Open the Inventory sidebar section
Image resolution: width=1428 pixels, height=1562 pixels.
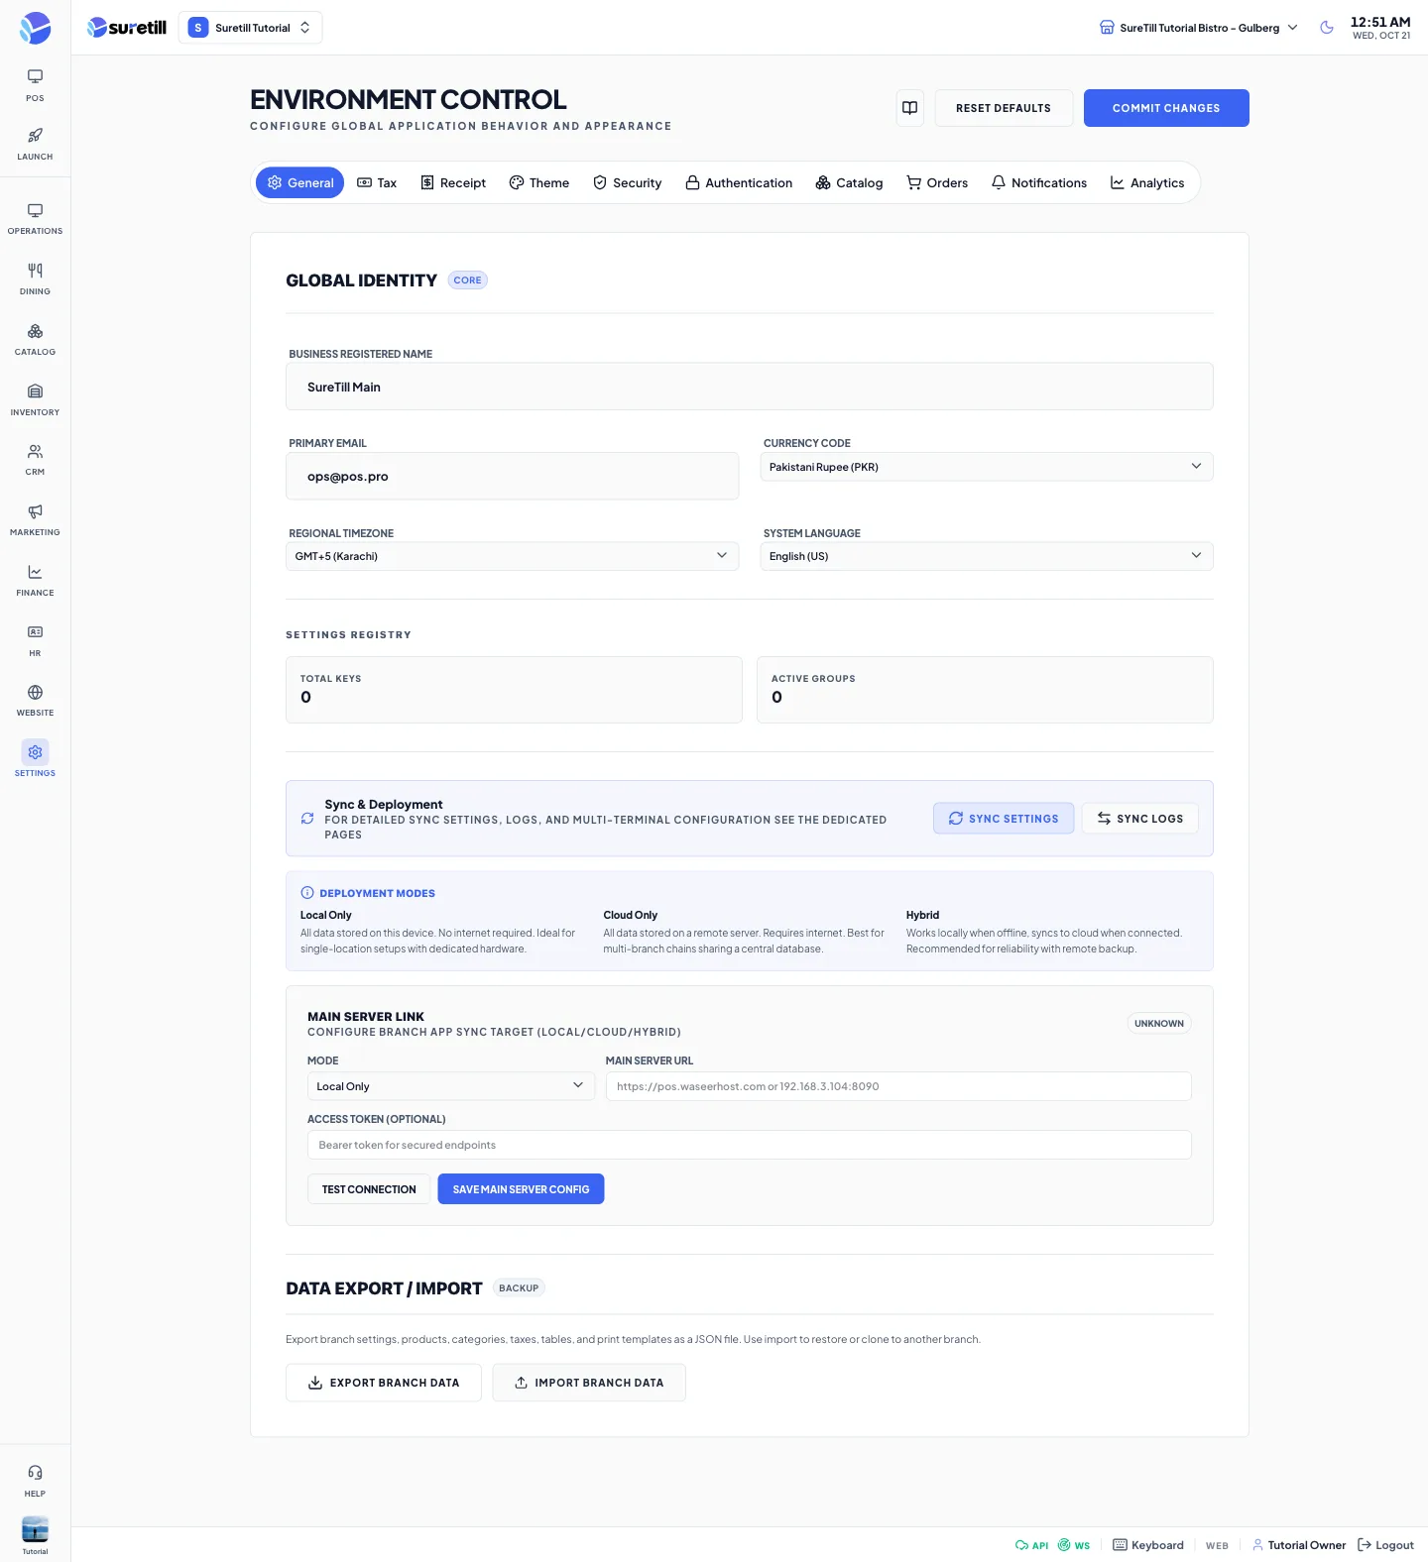point(35,400)
